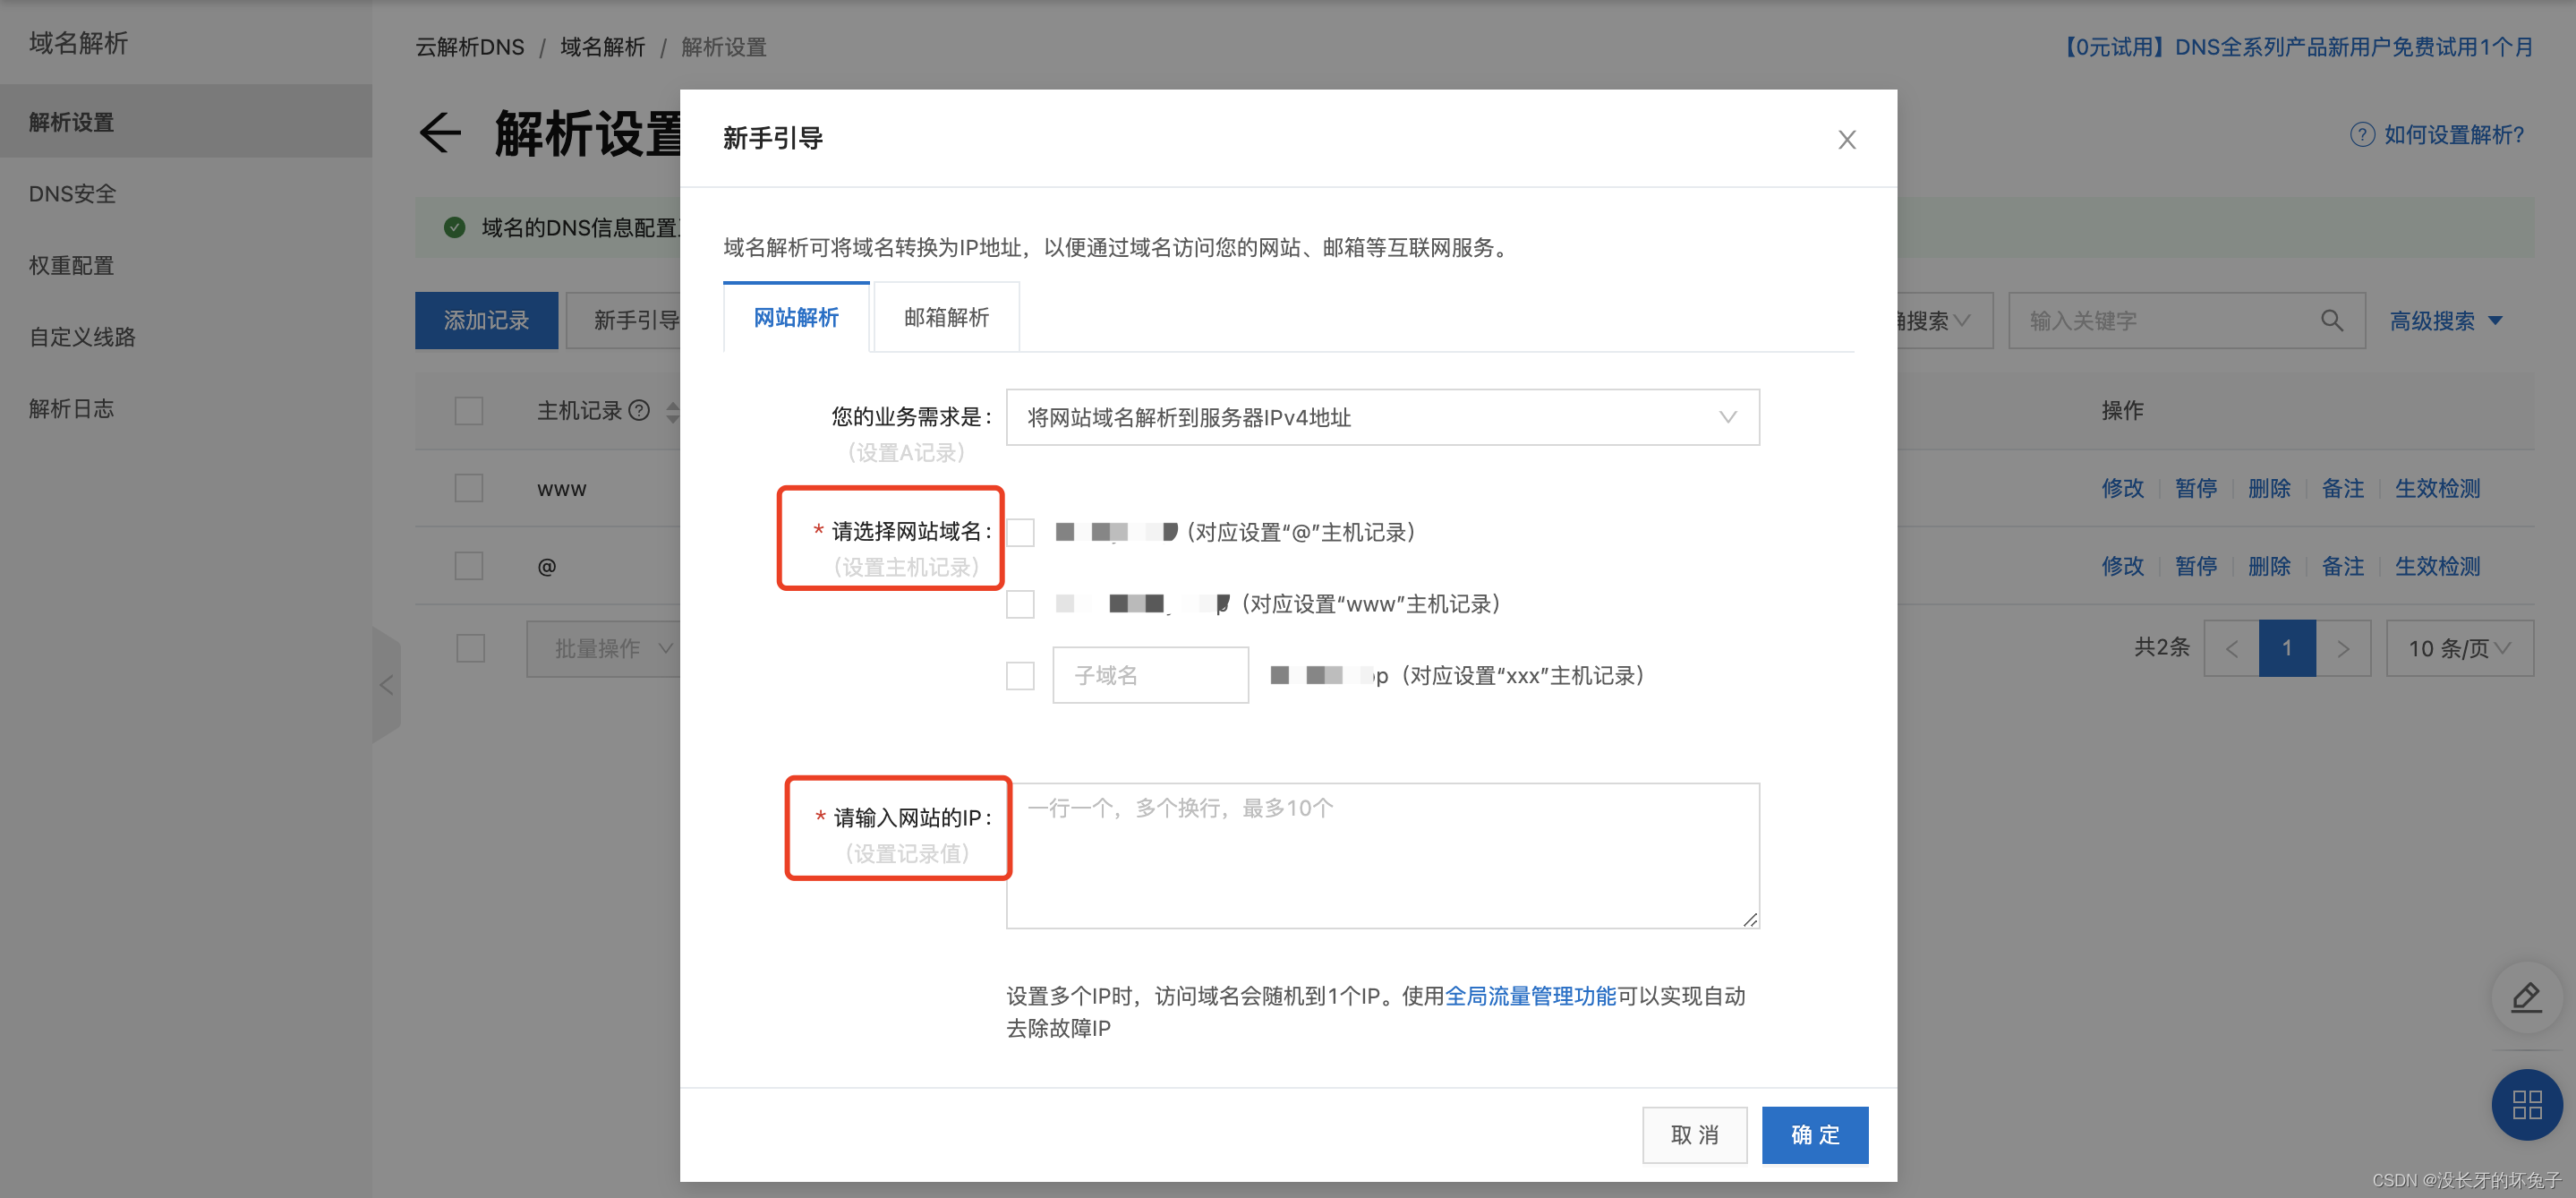Open the 您的业务需求是 dropdown
Image resolution: width=2576 pixels, height=1198 pixels.
(1382, 417)
